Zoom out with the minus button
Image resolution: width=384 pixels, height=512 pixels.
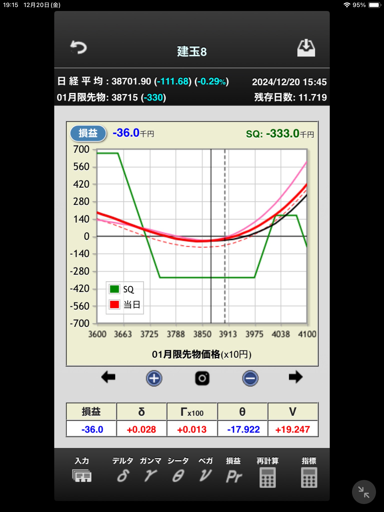(250, 378)
